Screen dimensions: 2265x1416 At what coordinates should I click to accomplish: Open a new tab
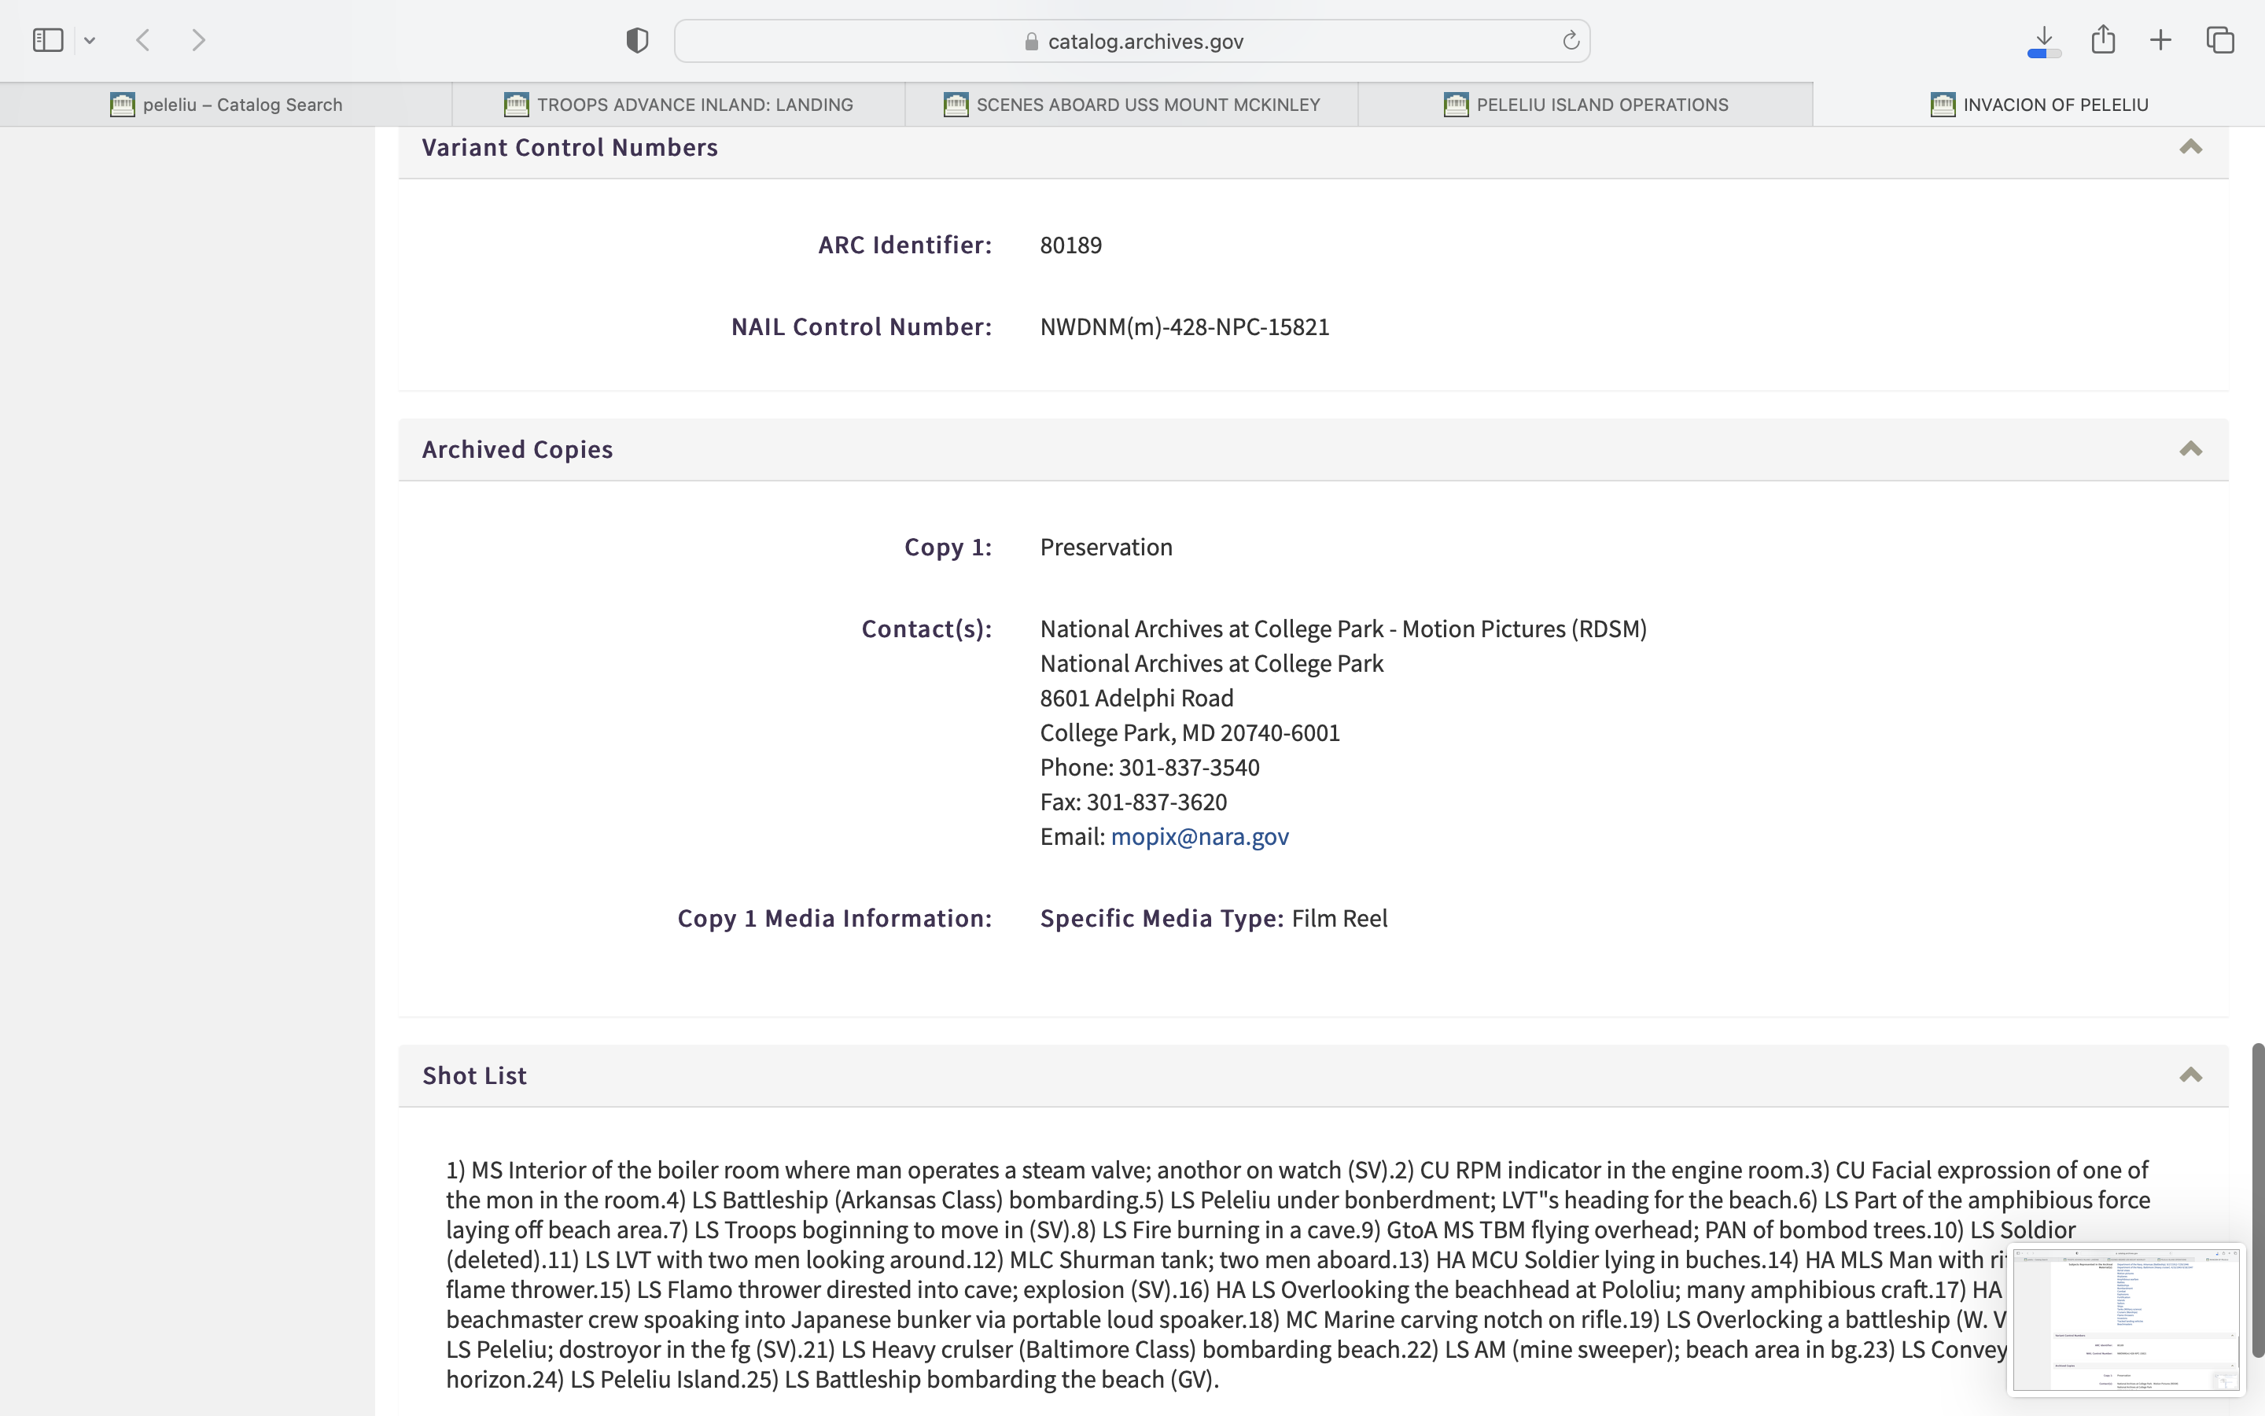click(x=2160, y=40)
